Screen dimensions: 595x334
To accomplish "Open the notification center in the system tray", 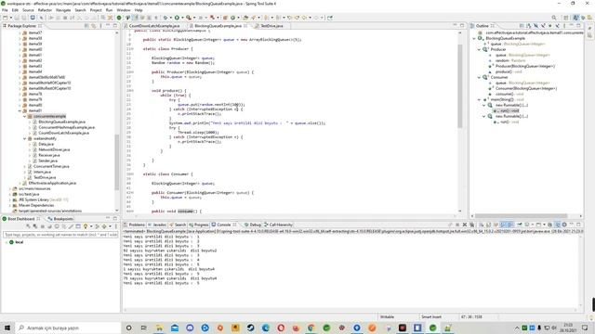I will [585, 328].
